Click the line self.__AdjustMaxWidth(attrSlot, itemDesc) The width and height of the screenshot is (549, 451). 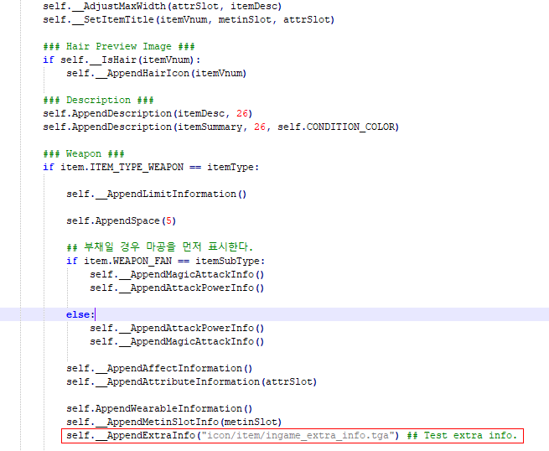click(x=162, y=7)
